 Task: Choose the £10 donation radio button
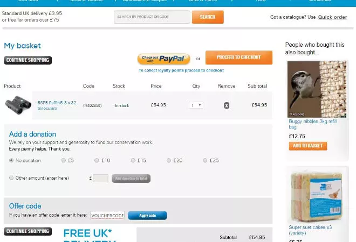point(97,160)
